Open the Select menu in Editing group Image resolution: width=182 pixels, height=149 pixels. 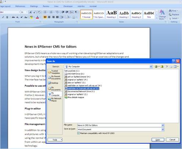coord(174,18)
